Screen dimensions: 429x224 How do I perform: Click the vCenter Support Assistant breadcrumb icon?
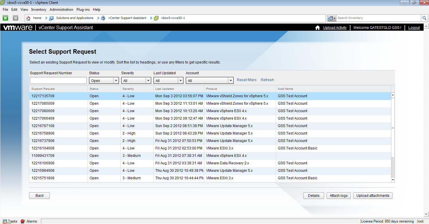(103, 18)
